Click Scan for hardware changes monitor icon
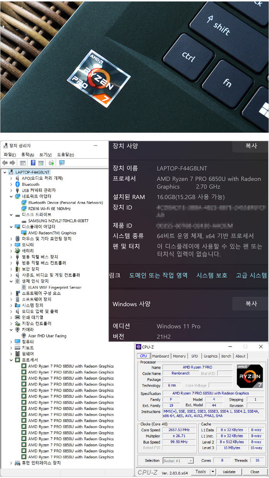 pyautogui.click(x=61, y=163)
